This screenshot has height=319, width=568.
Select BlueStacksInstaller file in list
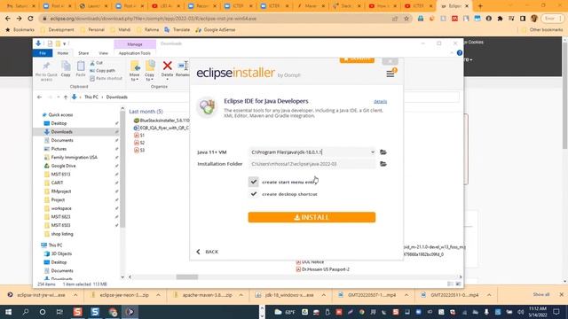(162, 121)
